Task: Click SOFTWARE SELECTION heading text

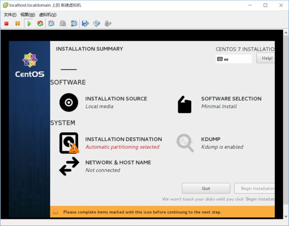Action: [x=231, y=99]
